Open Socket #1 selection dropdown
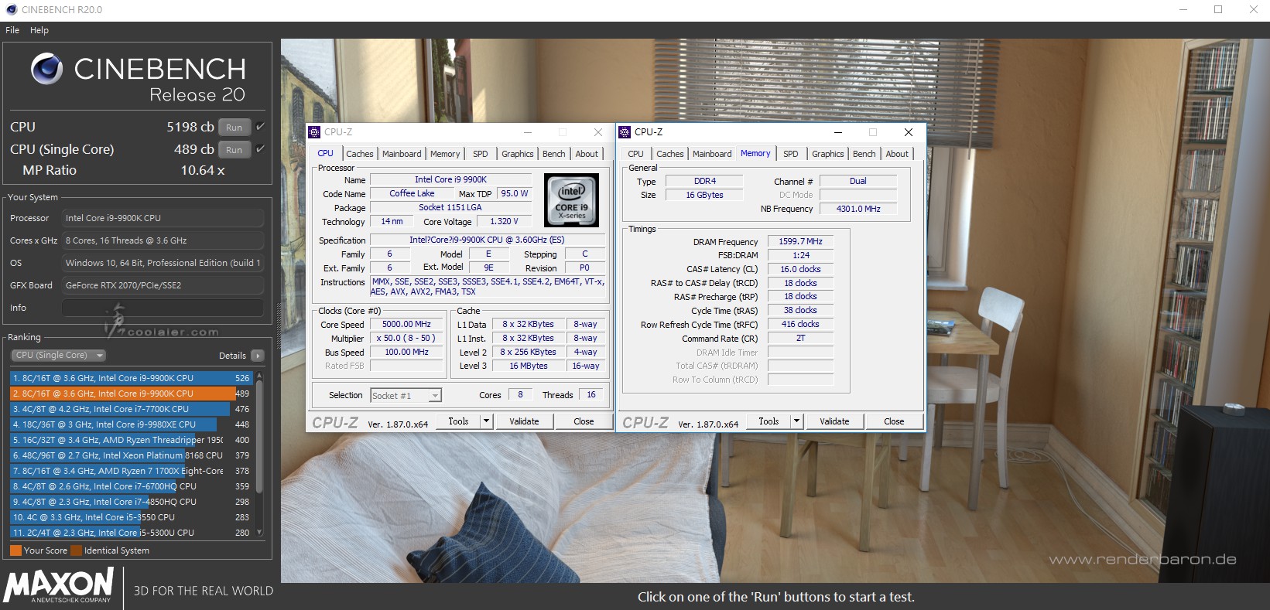 pos(406,395)
